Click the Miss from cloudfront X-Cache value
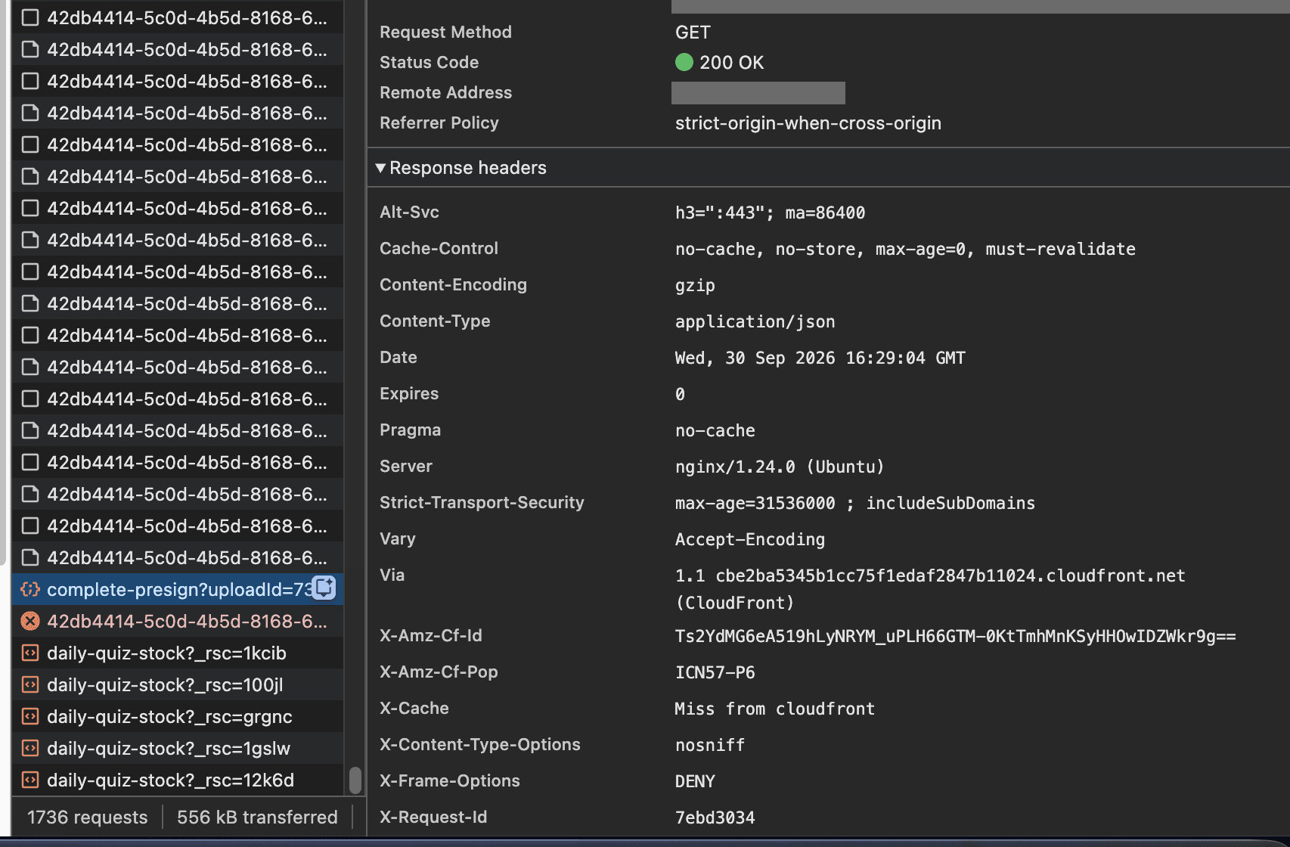Viewport: 1290px width, 847px height. (x=774, y=709)
